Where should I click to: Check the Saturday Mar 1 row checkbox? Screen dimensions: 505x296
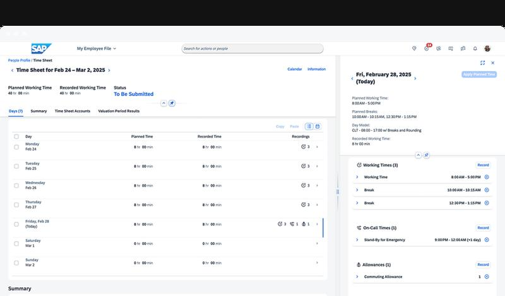click(x=16, y=244)
